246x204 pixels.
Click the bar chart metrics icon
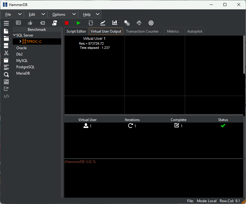pos(115,23)
